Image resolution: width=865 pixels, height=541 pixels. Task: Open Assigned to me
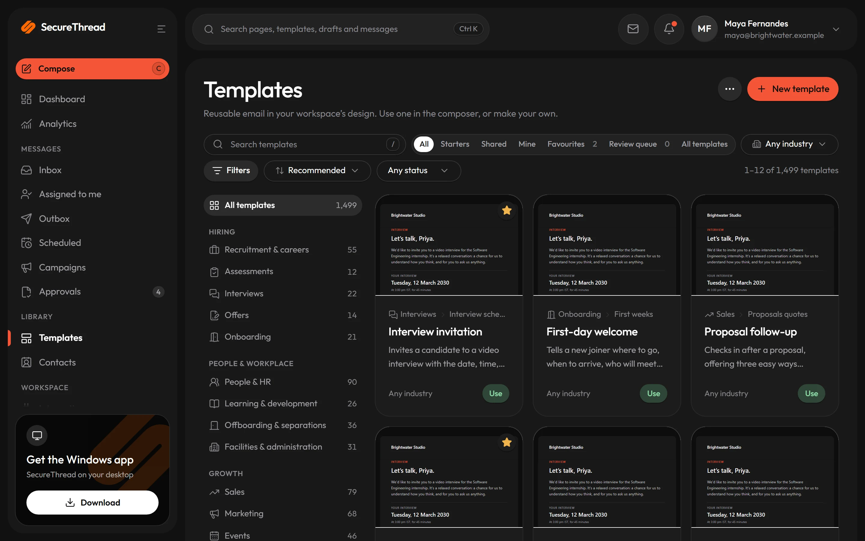click(92, 194)
